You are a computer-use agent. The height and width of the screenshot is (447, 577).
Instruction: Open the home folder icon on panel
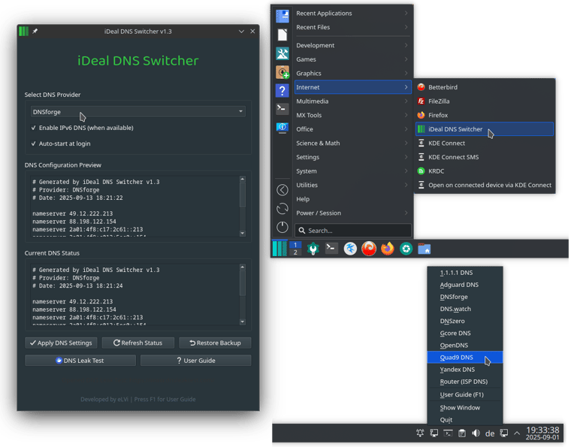[x=424, y=249]
